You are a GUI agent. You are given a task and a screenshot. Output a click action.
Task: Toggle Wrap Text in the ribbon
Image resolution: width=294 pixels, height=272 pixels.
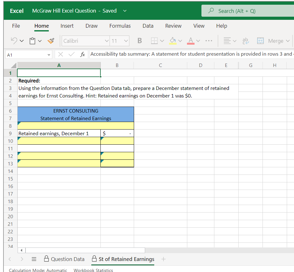pyautogui.click(x=245, y=41)
